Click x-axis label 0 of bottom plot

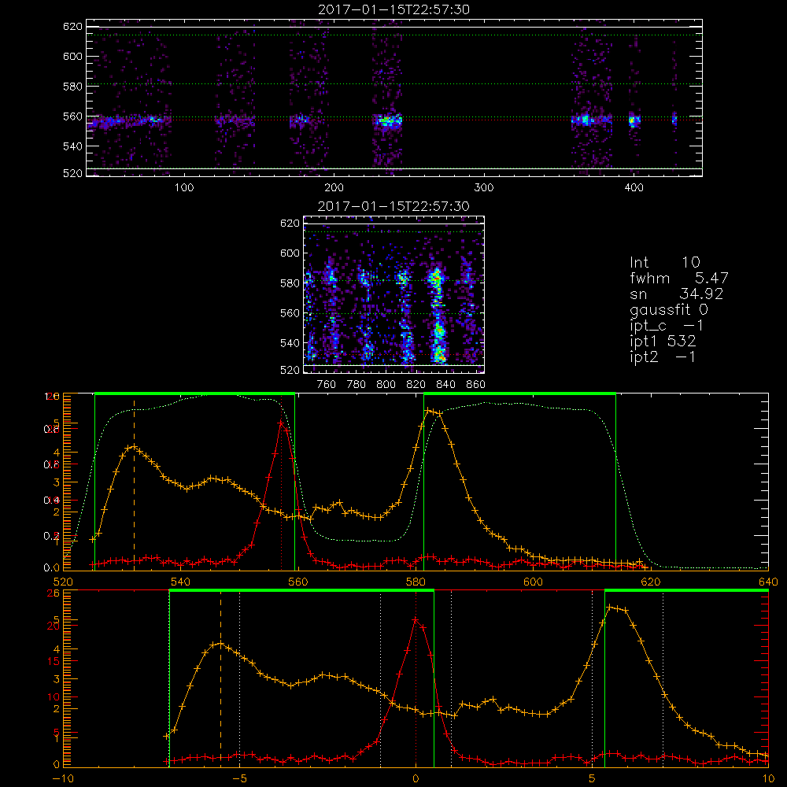416,778
